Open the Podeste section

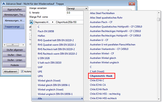pos(14,65)
